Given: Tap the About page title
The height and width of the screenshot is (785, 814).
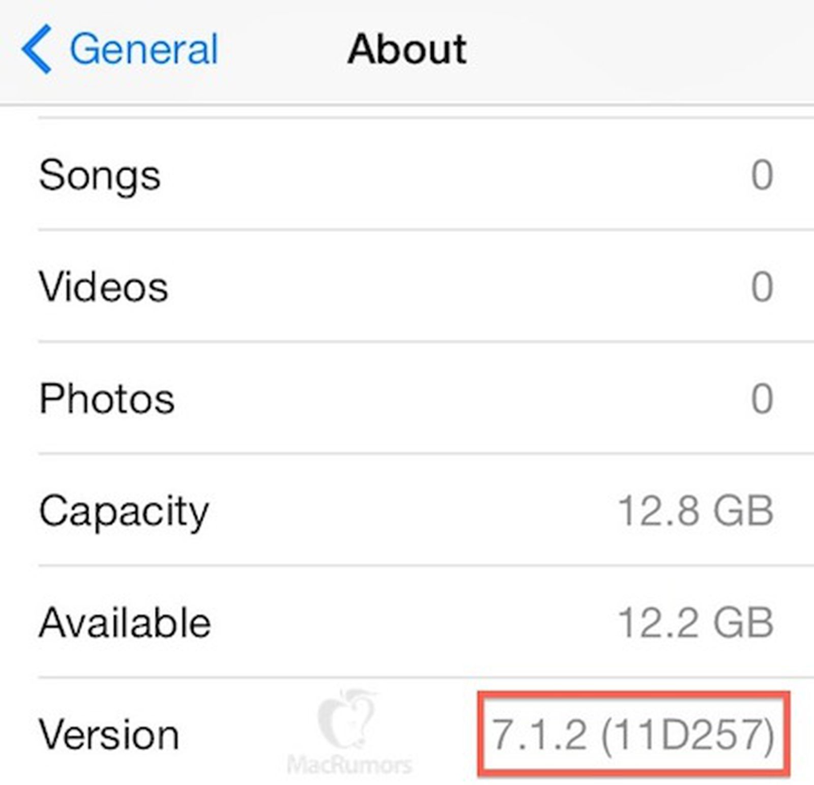Looking at the screenshot, I should [407, 49].
